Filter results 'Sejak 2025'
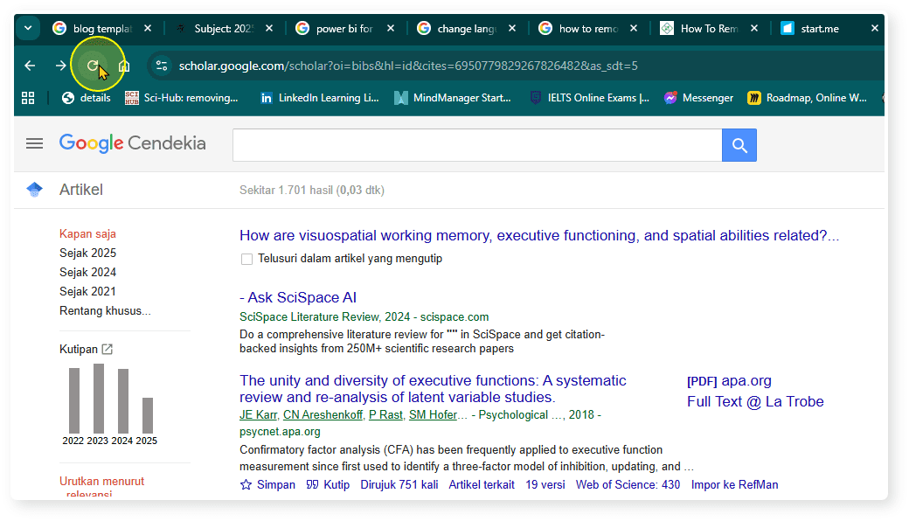Viewport: 909px width, 521px height. tap(87, 253)
